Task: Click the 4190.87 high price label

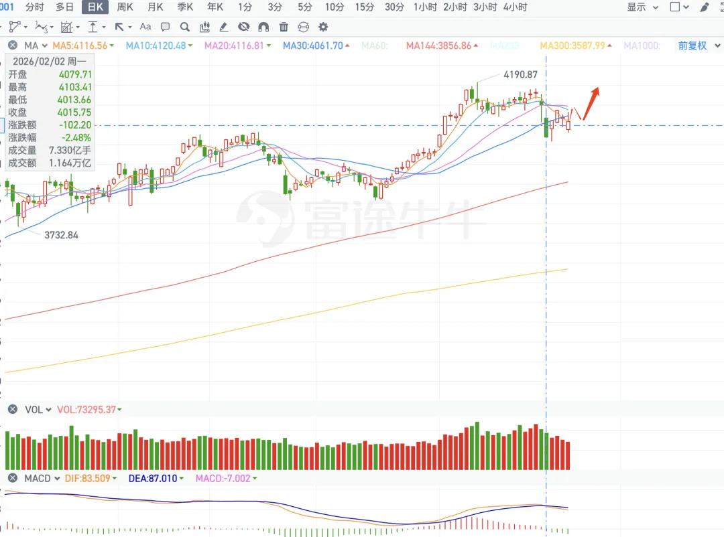Action: click(520, 74)
